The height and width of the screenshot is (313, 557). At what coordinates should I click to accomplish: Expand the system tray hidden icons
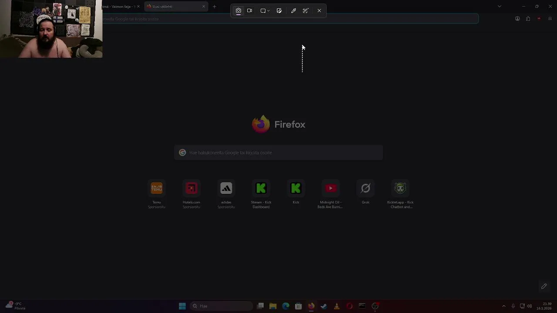coord(504,306)
